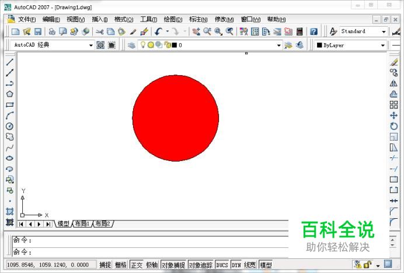
Task: Click the Plot print icon
Action: (52, 32)
